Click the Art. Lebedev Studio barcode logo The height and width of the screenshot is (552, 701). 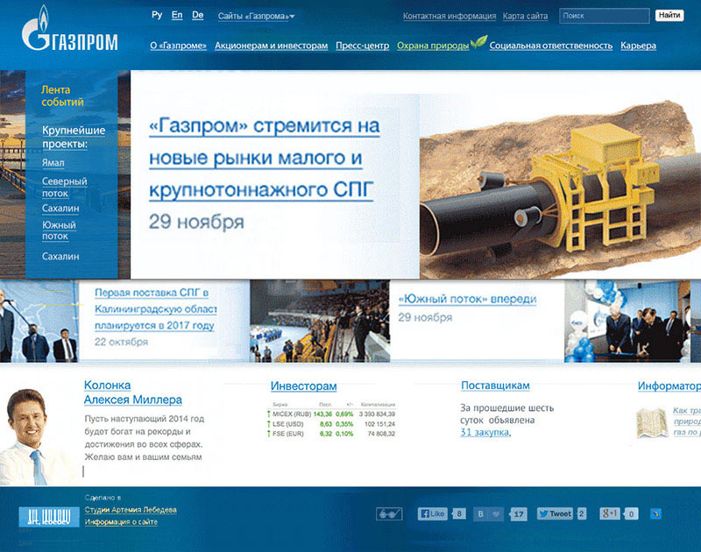click(x=44, y=518)
